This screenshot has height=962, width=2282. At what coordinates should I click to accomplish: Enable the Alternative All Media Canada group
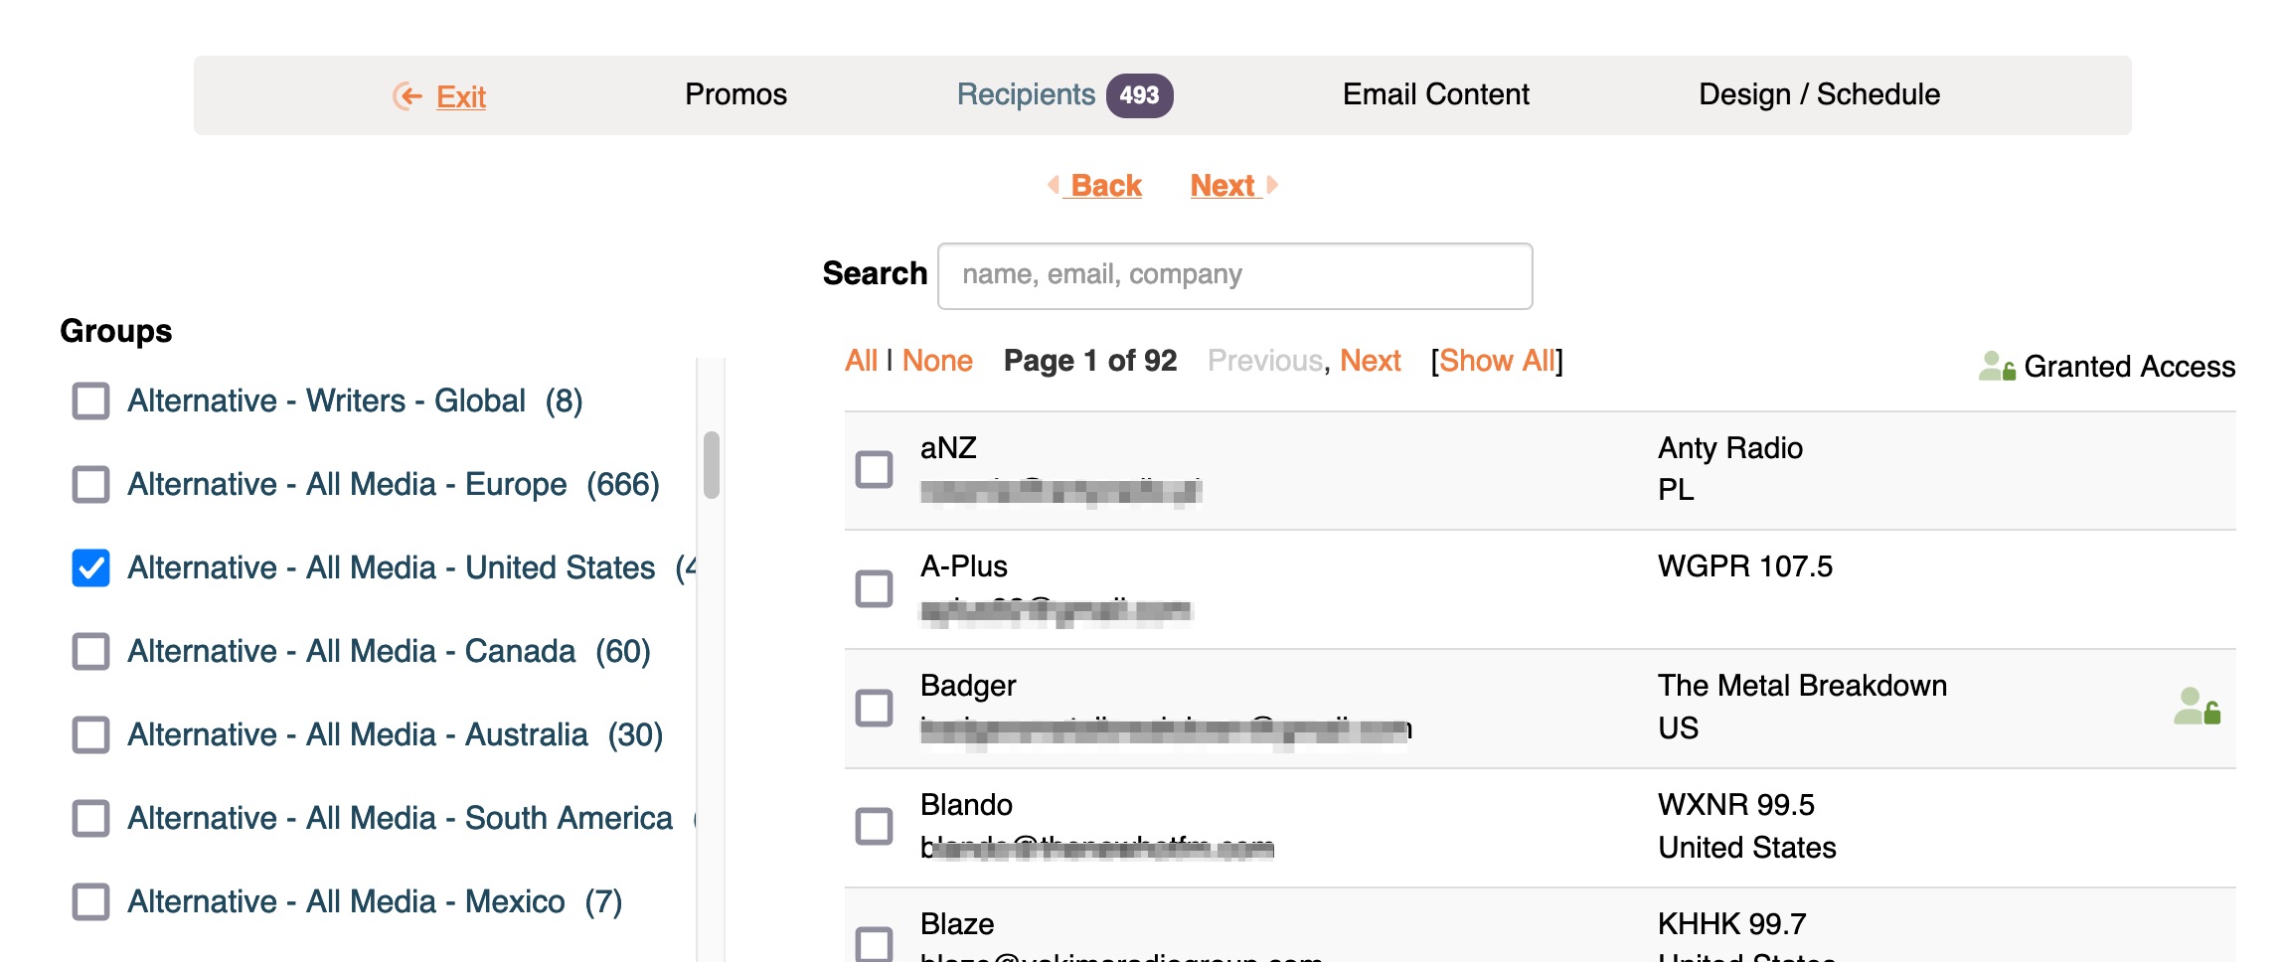coord(91,652)
